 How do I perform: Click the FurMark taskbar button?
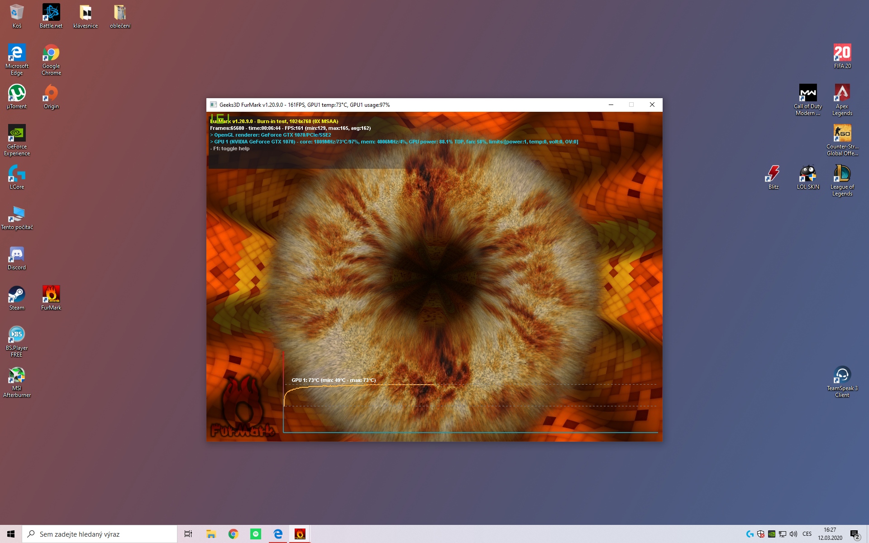pos(300,534)
